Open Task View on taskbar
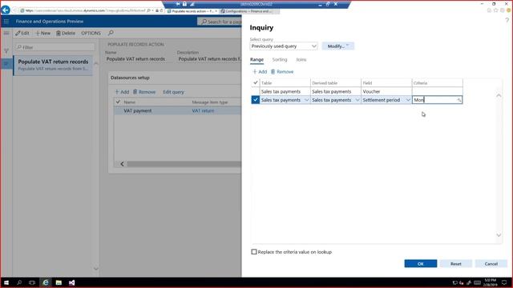Viewport: 513px width, 288px height. (32, 282)
